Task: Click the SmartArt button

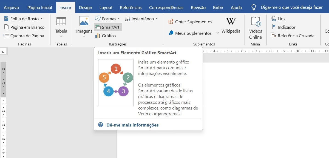Action: coord(108,27)
